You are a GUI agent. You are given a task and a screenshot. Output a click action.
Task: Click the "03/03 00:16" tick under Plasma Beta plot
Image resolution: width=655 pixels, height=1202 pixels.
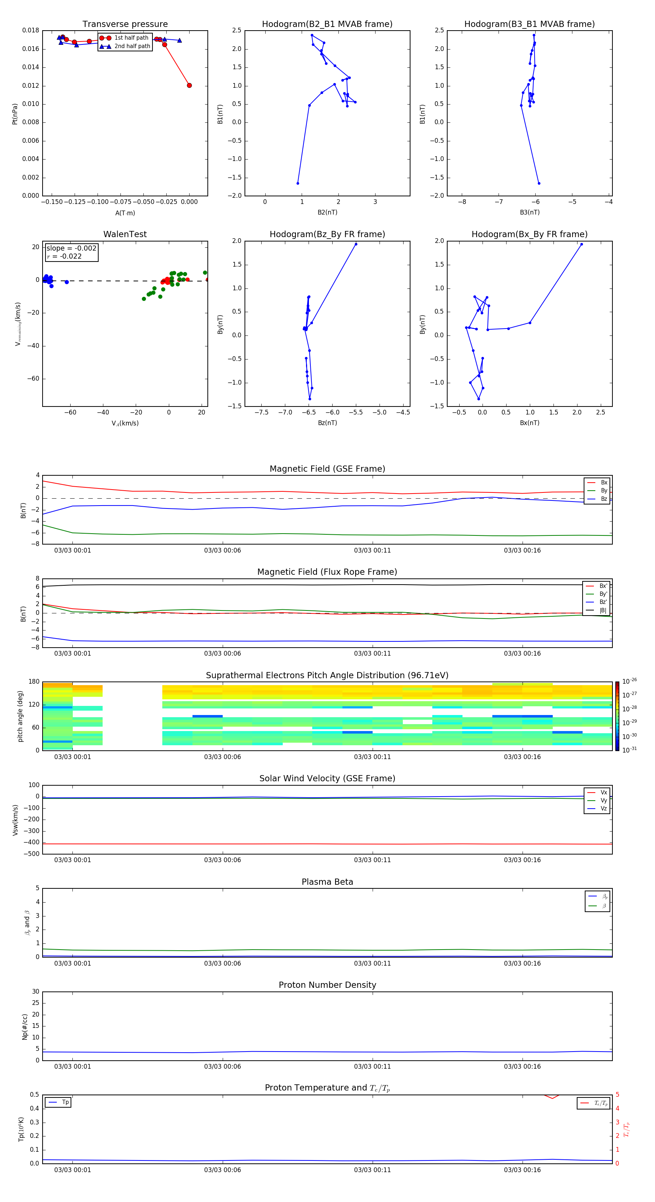pyautogui.click(x=522, y=963)
